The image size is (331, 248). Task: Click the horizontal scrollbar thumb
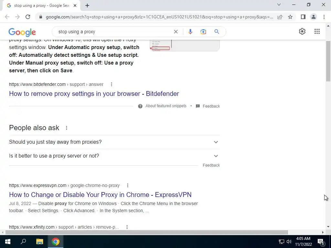(x=147, y=232)
